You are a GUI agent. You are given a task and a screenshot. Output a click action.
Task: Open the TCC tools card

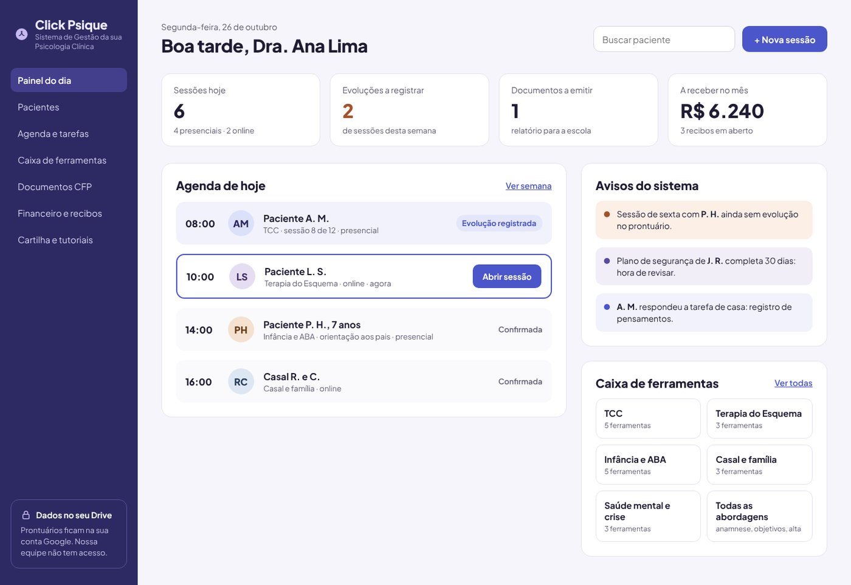(x=648, y=419)
